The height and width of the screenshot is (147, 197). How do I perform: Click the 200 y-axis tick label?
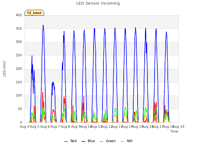click(19, 69)
